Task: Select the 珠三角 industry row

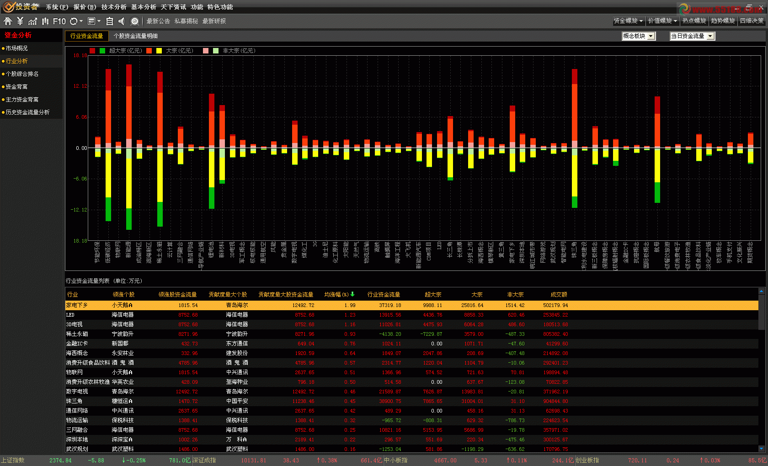Action: pos(411,401)
